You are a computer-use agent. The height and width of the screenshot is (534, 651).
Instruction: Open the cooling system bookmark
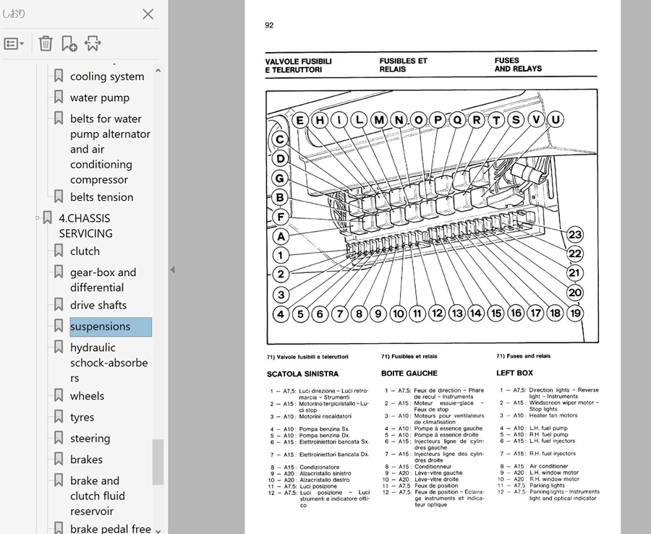click(x=107, y=77)
